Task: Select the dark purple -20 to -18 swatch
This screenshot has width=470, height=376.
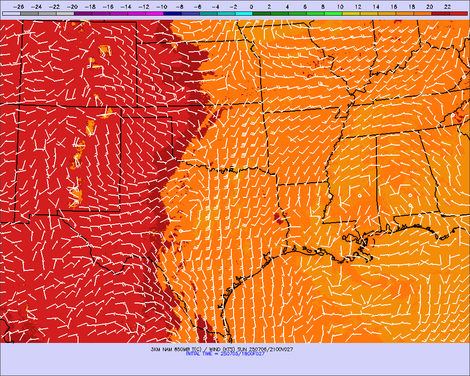Action: click(x=83, y=13)
